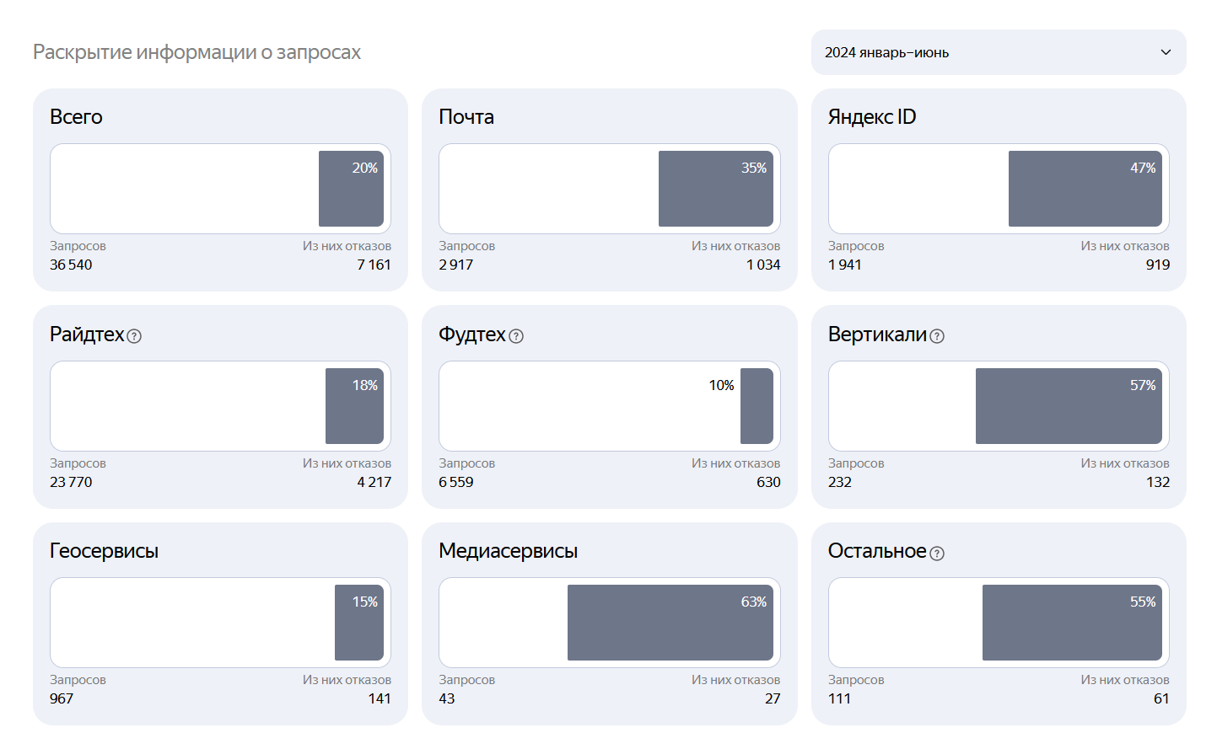1217x749 pixels.
Task: Click the 20% bar in Всего card
Action: coord(351,189)
